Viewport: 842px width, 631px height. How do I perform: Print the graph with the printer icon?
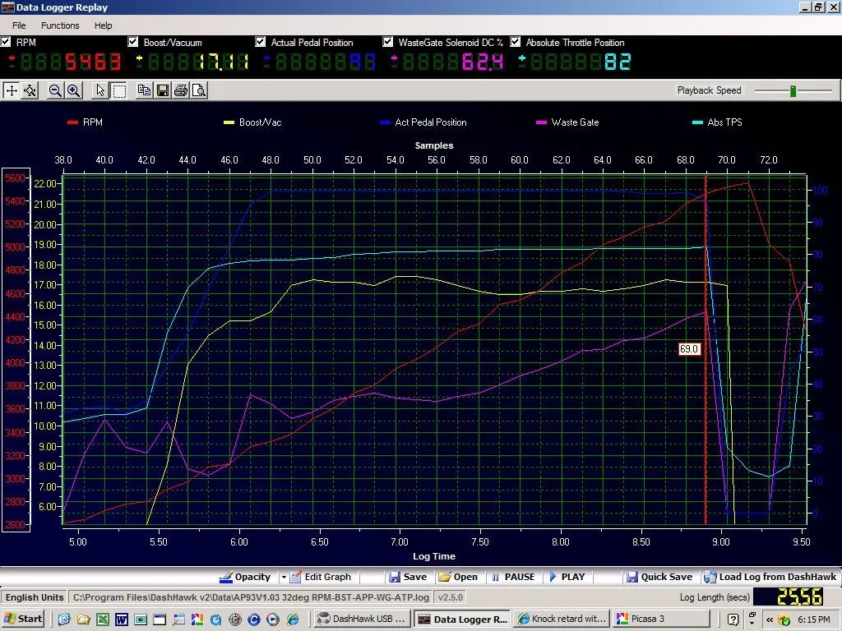(x=181, y=90)
